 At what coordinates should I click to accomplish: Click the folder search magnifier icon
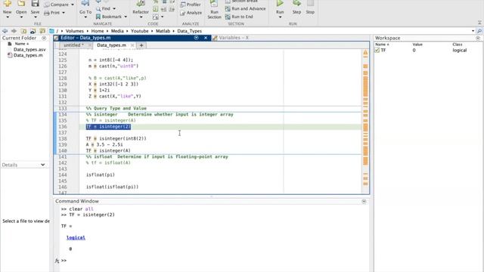pyautogui.click(x=479, y=31)
